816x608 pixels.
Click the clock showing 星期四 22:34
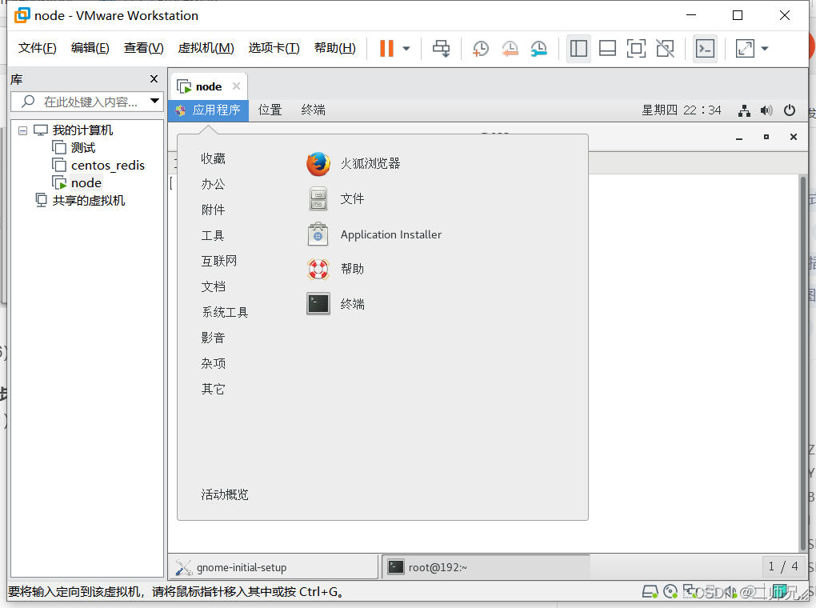point(682,110)
